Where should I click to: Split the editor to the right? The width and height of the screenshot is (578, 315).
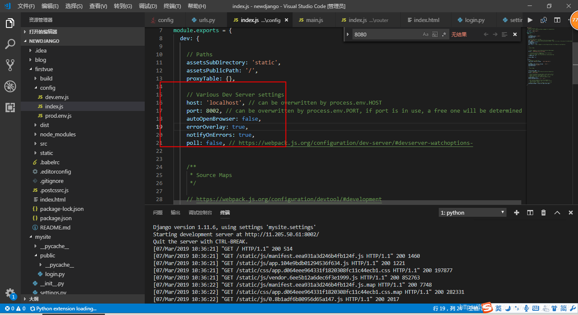click(x=557, y=20)
